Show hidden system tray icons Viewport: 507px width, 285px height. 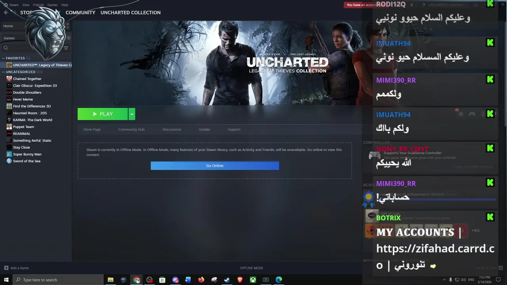click(x=444, y=279)
